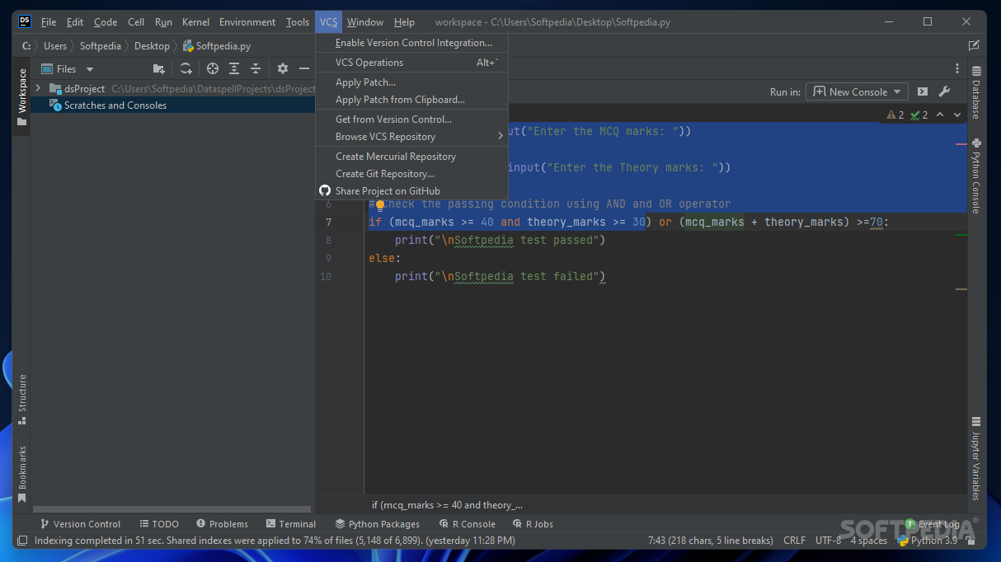Open the Database side panel
1001x562 pixels.
coord(976,93)
